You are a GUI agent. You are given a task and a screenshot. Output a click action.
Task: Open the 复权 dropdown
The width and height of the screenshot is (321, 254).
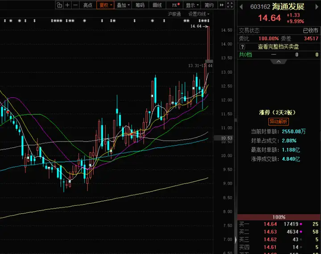[105, 5]
